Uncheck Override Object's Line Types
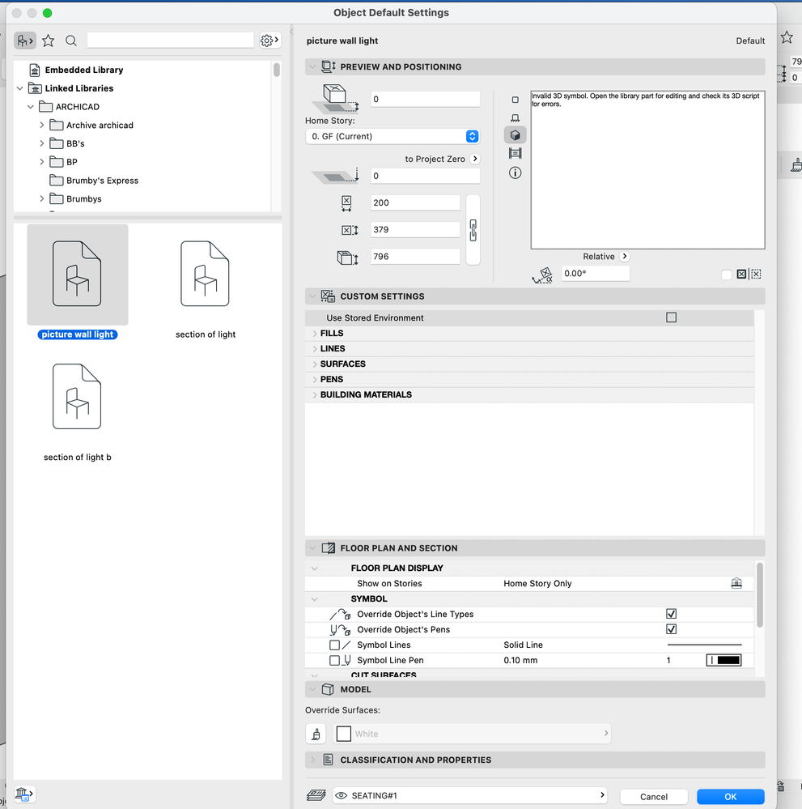Image resolution: width=802 pixels, height=809 pixels. 671,614
